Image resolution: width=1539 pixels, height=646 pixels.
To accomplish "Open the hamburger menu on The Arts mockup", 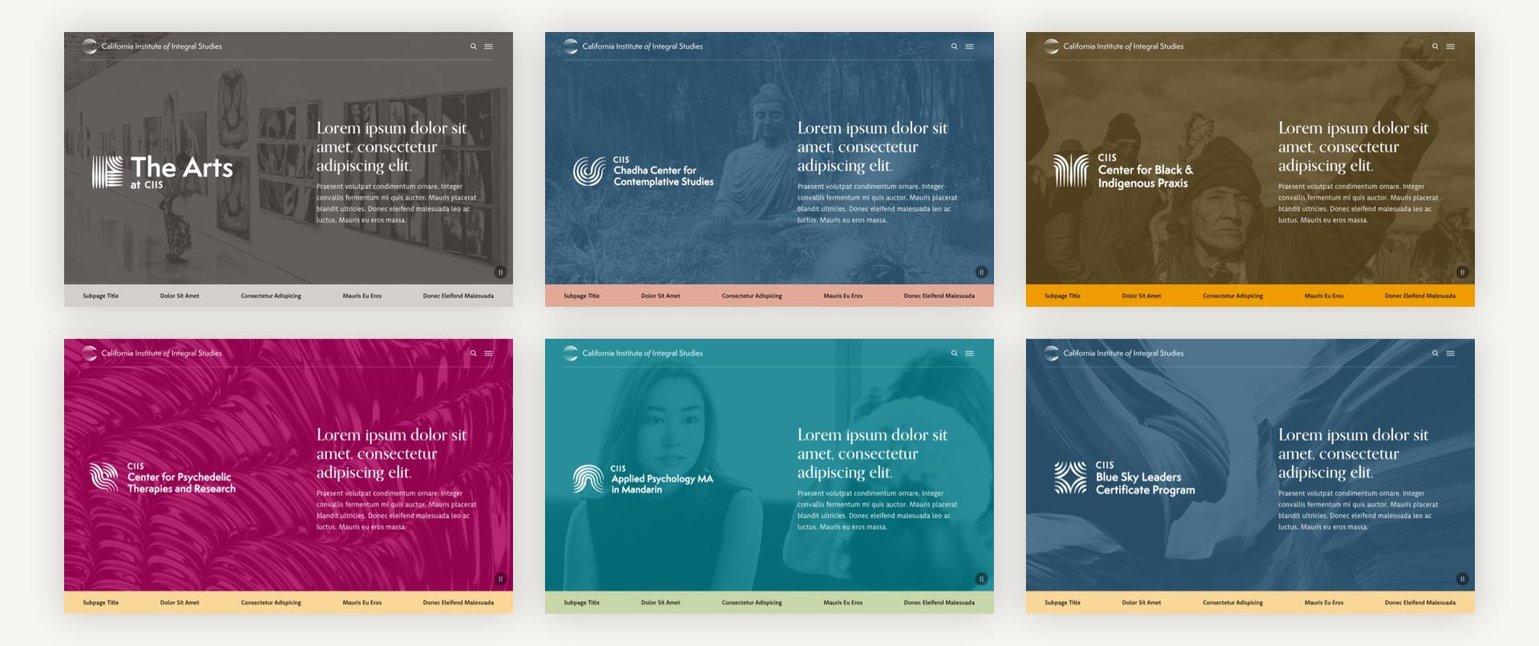I will [488, 46].
